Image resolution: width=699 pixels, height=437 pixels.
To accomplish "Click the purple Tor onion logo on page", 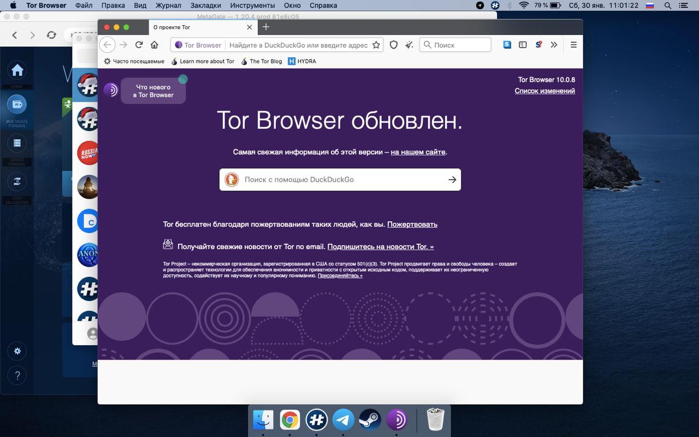I will pyautogui.click(x=111, y=90).
